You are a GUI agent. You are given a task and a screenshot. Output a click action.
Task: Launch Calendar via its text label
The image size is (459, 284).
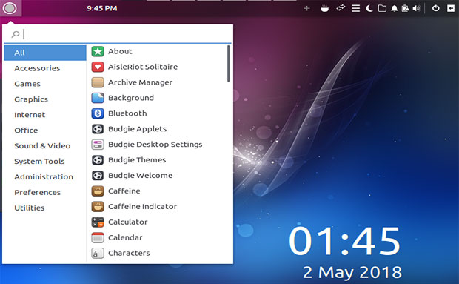[x=125, y=238]
